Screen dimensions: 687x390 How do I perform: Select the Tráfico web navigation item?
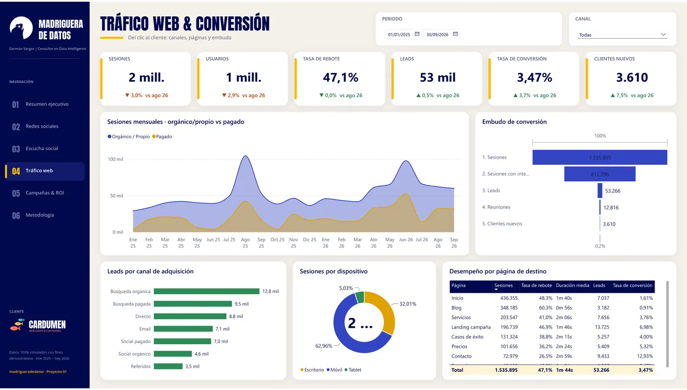tap(45, 171)
